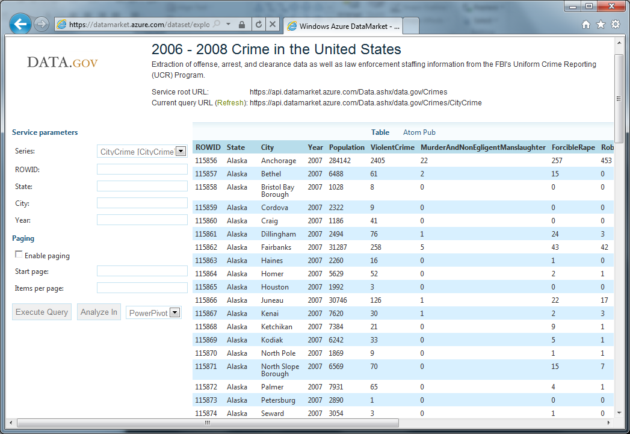Select the North Slope Borough cell
Screen dimensions: 630x434
[280, 370]
